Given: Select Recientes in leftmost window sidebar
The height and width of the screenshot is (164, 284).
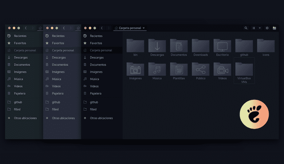Looking at the screenshot, I should 24,36.
